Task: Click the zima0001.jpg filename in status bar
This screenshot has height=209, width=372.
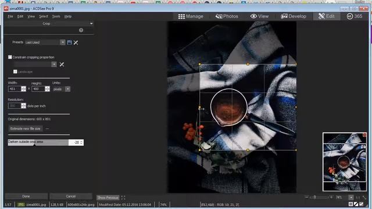Action: click(36, 204)
